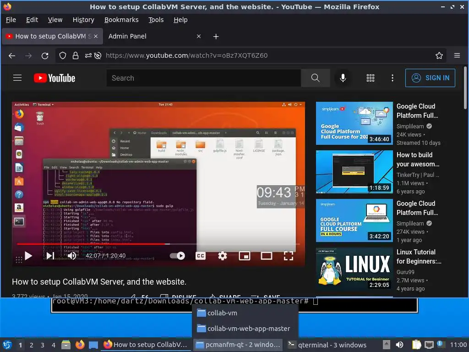Viewport: 469px width, 352px height.
Task: Click the TinkerTry channel name
Action: click(x=418, y=175)
